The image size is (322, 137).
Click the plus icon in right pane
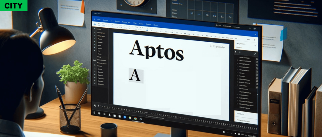pos(255,40)
